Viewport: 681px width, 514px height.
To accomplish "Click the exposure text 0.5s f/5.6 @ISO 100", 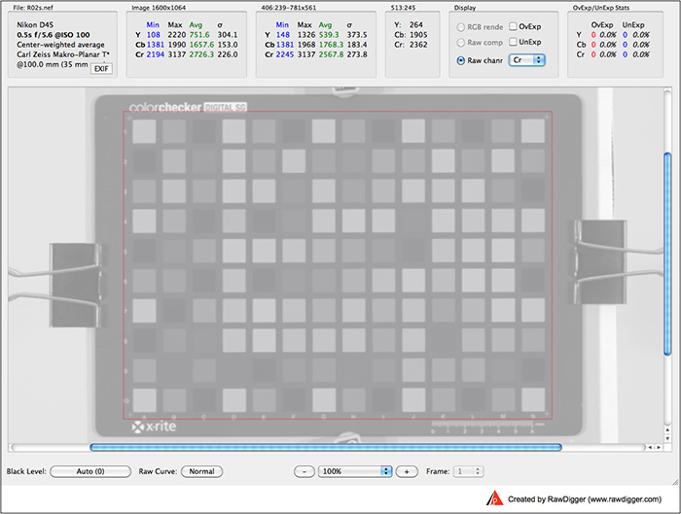I will tap(54, 35).
